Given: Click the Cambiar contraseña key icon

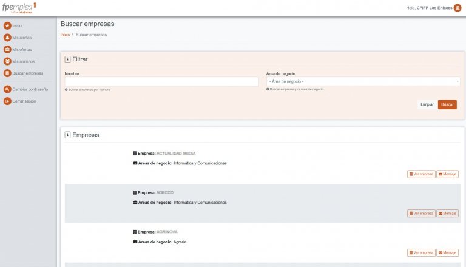Looking at the screenshot, I should (7, 89).
